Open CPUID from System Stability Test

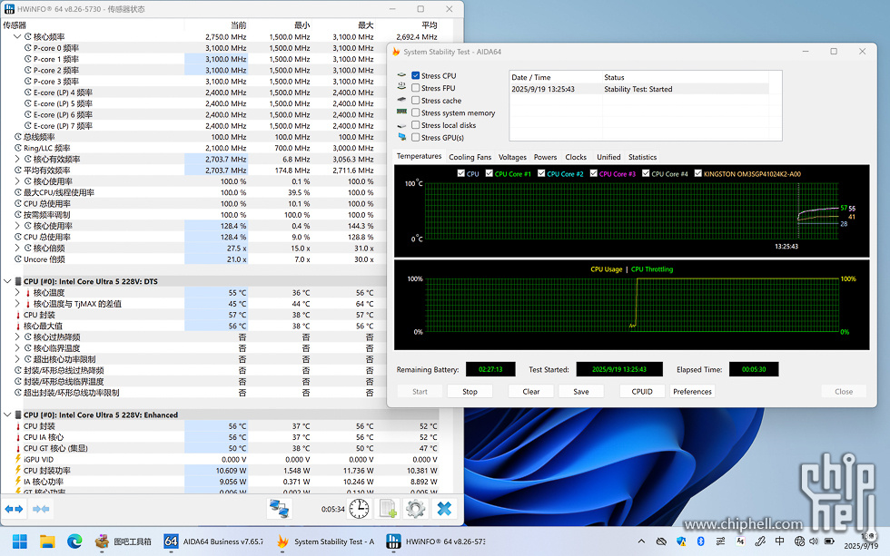point(642,392)
